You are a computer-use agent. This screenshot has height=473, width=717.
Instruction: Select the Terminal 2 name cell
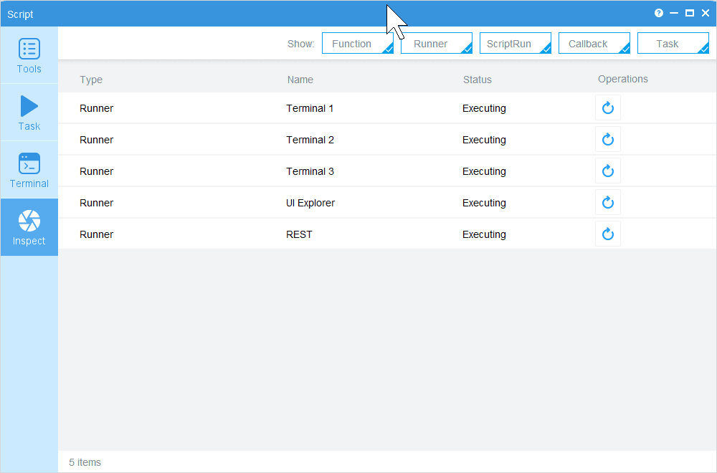[310, 140]
